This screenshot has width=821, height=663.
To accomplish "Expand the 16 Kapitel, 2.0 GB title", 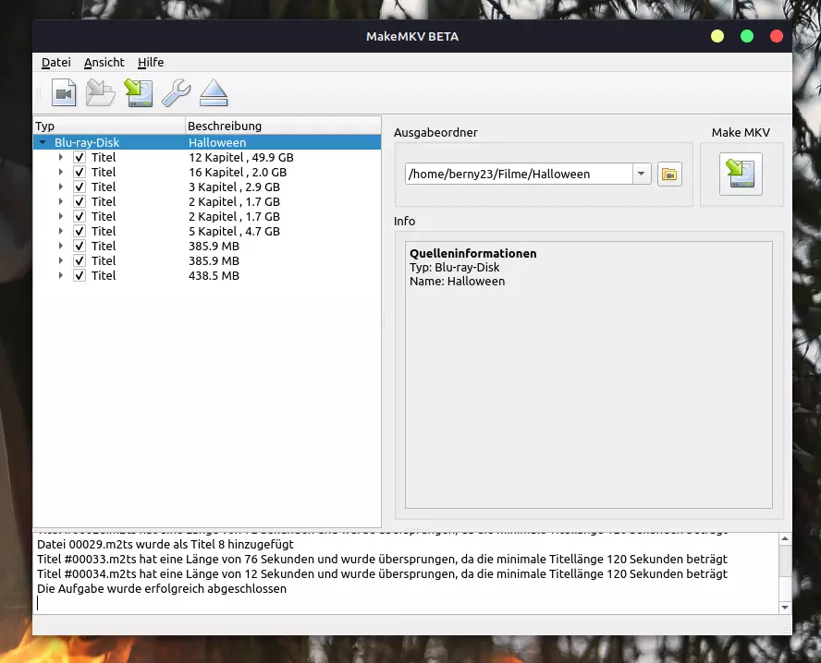I will (x=61, y=172).
